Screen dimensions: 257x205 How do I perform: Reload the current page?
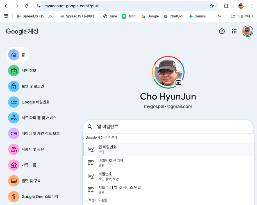[27, 6]
